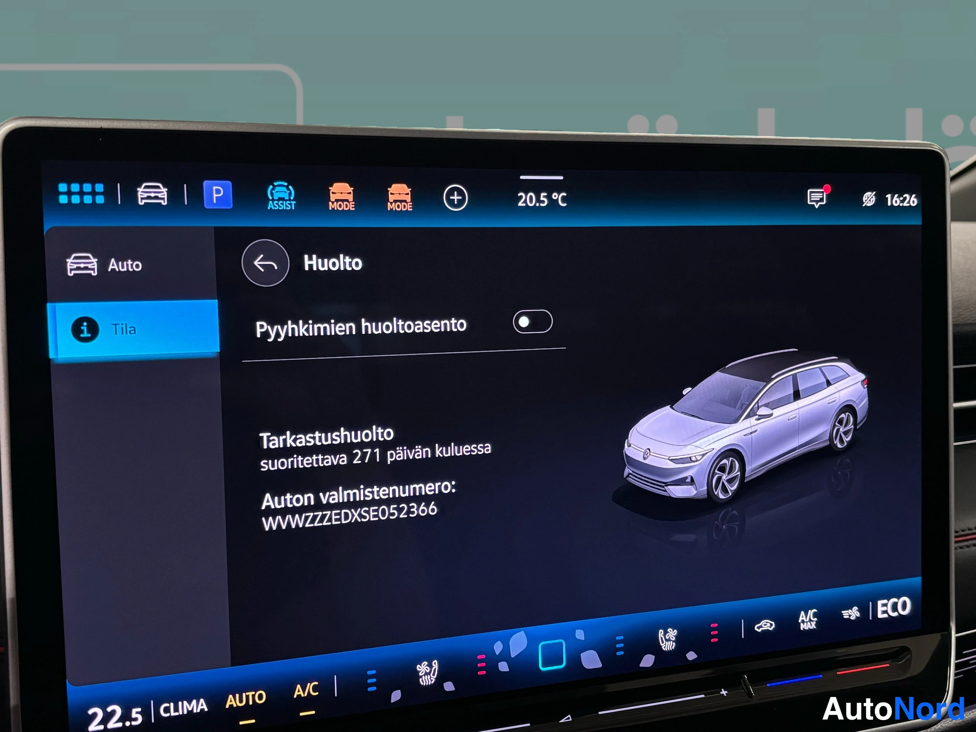Image resolution: width=976 pixels, height=732 pixels.
Task: Tap the Tarkastushuolto service info text
Action: [375, 448]
